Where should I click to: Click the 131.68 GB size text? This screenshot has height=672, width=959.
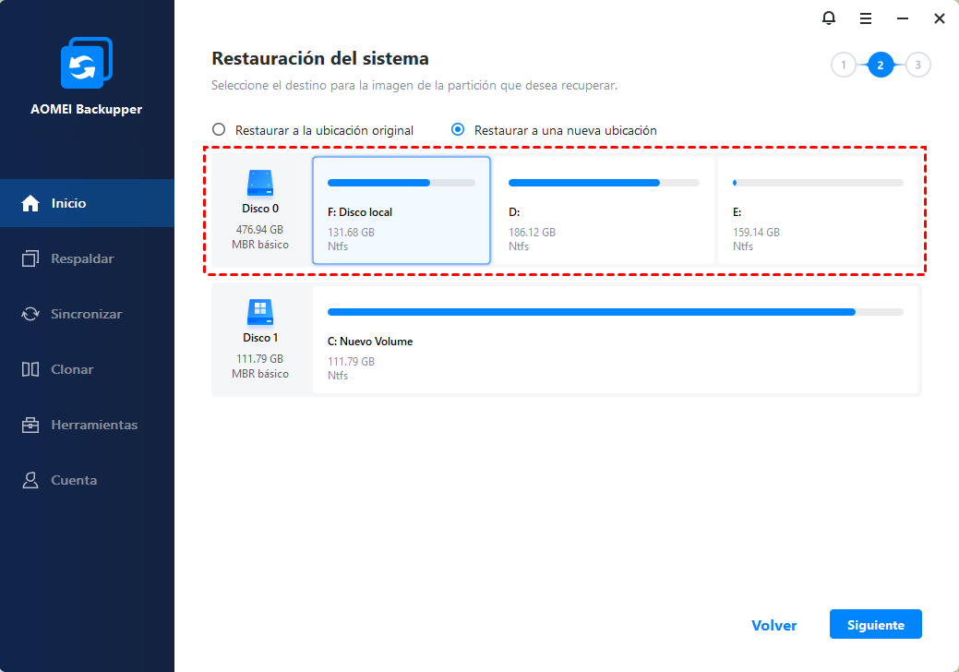(x=351, y=233)
